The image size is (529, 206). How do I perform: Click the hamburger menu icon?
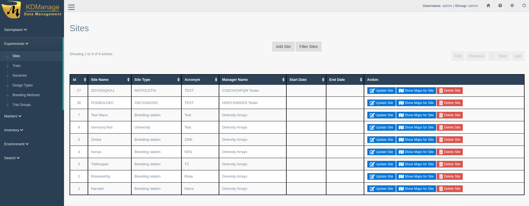71,7
